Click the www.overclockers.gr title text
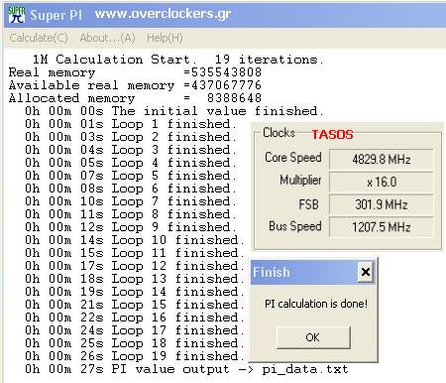Viewport: 446px width, 383px height. point(163,14)
